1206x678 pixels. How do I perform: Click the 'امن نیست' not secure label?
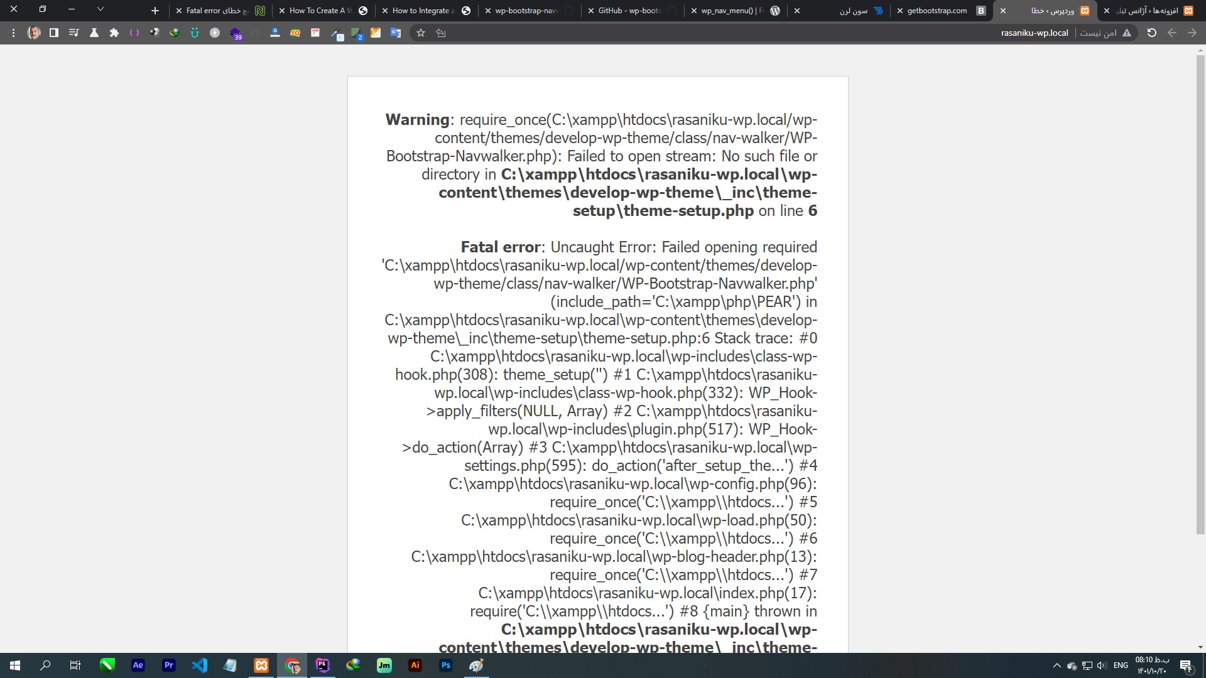1098,33
